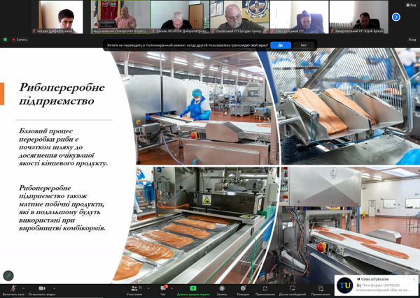
Task: Expand the arrow next to Чат
Action: coord(171,288)
